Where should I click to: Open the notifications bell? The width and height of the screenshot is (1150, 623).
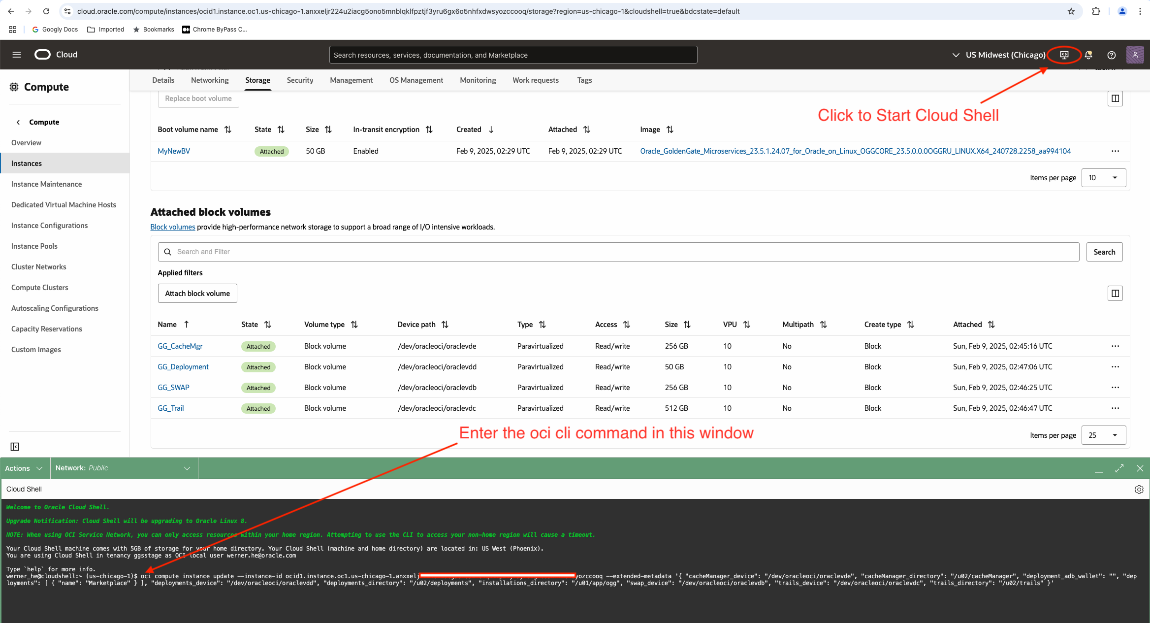[1088, 55]
